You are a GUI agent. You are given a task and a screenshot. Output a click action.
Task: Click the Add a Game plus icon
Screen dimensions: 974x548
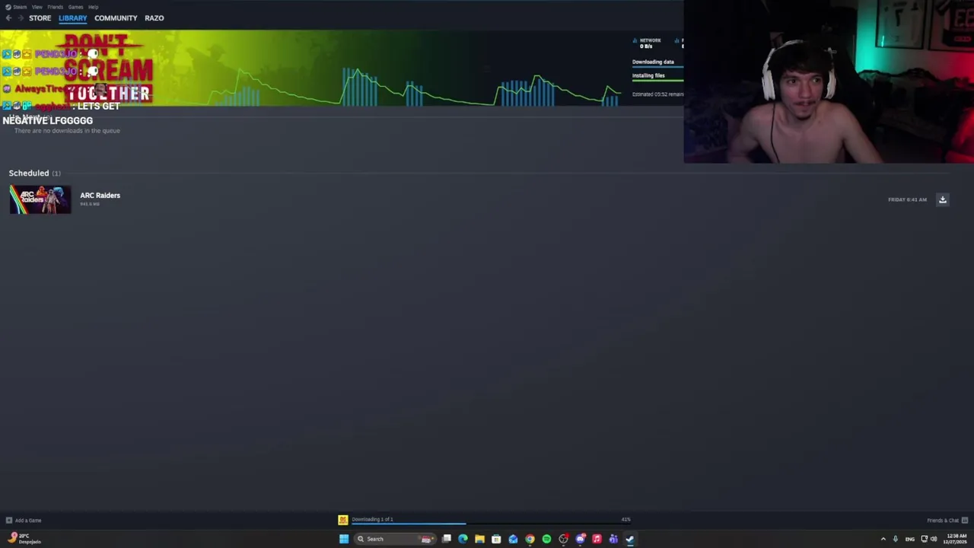tap(8, 521)
